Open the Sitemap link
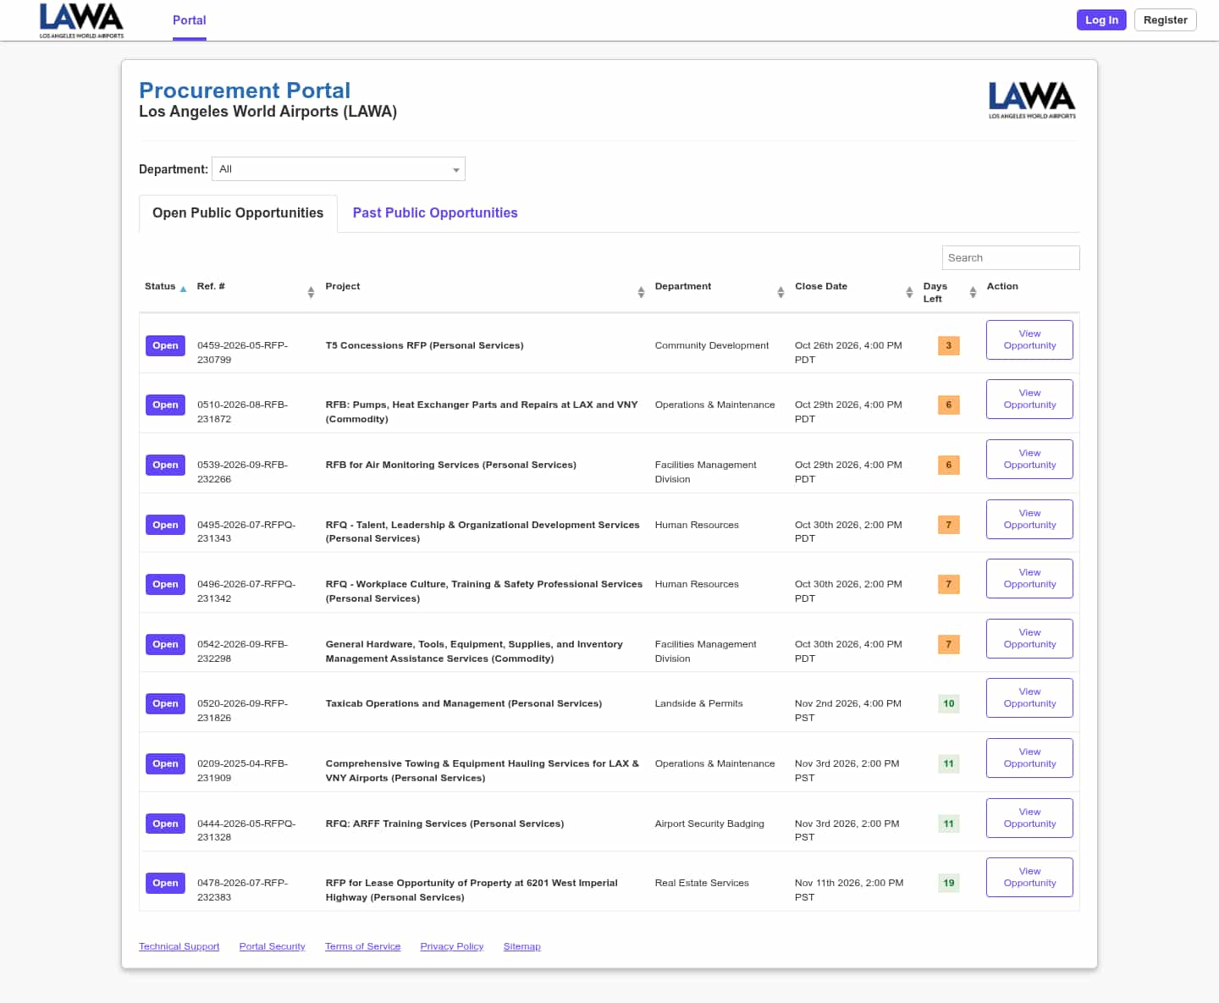This screenshot has height=1003, width=1219. (x=521, y=946)
